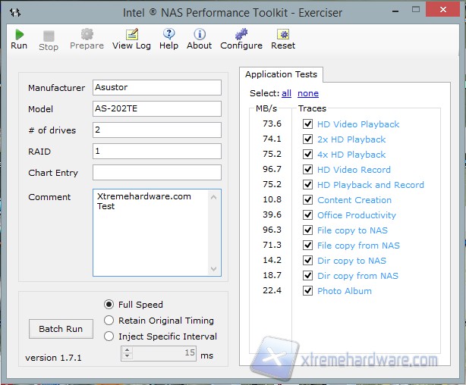Click the About info icon
The width and height of the screenshot is (466, 385).
[x=199, y=35]
